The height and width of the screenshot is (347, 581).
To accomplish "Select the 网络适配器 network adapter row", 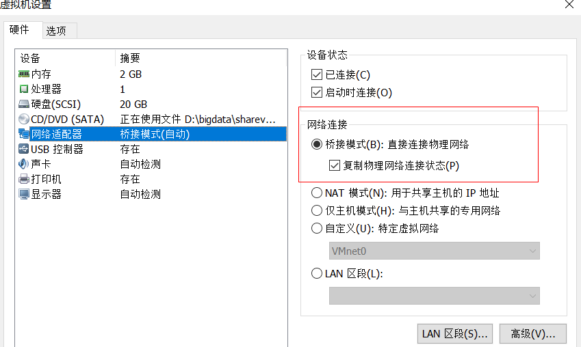I will click(x=152, y=134).
